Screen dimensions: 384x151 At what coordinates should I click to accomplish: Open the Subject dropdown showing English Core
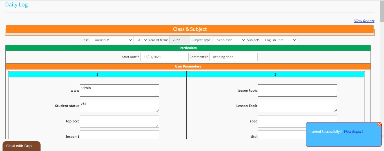pyautogui.click(x=279, y=40)
